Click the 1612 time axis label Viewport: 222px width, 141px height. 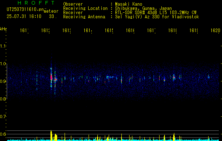tap(45, 30)
